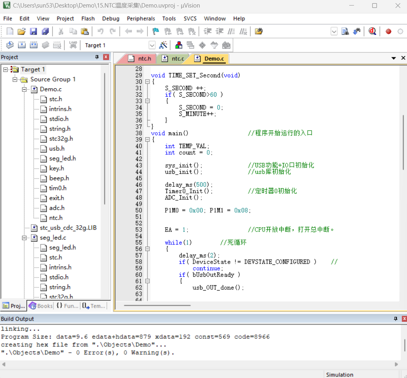This screenshot has width=407, height=378.
Task: Rebuild all target files
Action: (x=34, y=45)
